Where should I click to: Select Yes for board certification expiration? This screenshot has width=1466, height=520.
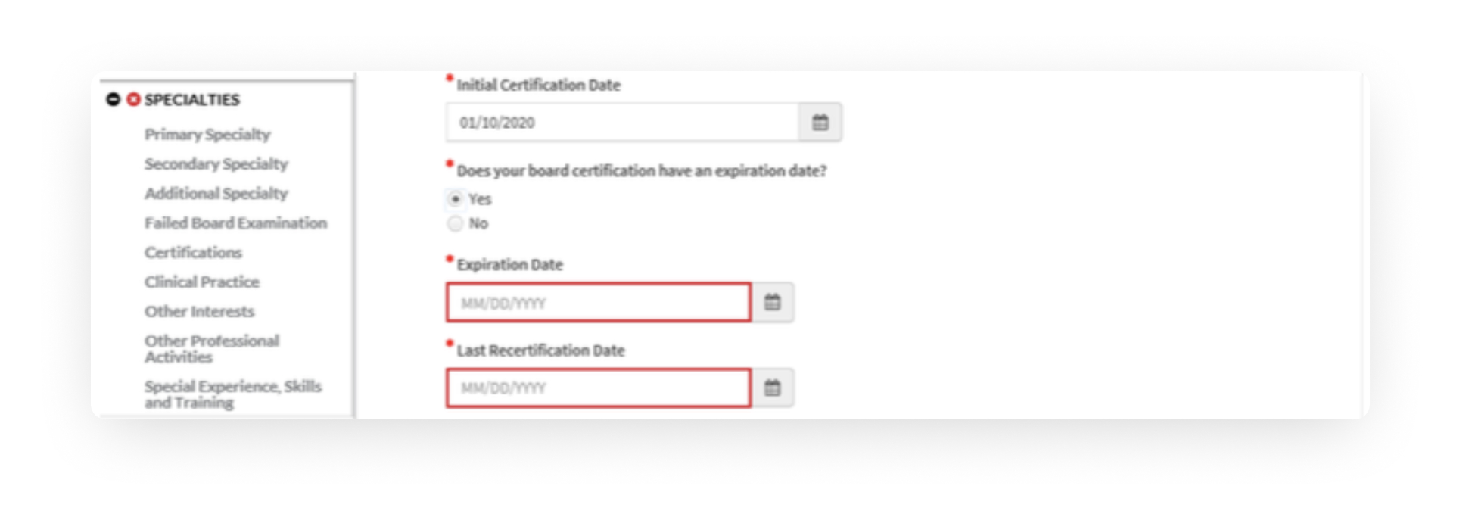point(455,199)
